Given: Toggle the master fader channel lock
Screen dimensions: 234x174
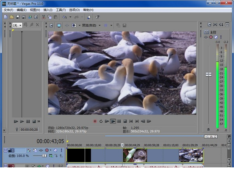Looking at the screenshot, I should (209, 130).
